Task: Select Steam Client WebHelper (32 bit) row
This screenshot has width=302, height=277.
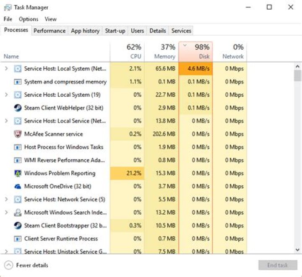Action: (x=124, y=108)
